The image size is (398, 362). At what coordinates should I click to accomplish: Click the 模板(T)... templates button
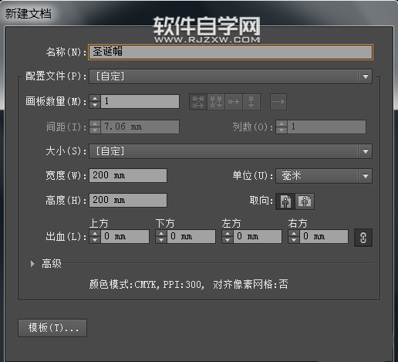click(x=52, y=328)
